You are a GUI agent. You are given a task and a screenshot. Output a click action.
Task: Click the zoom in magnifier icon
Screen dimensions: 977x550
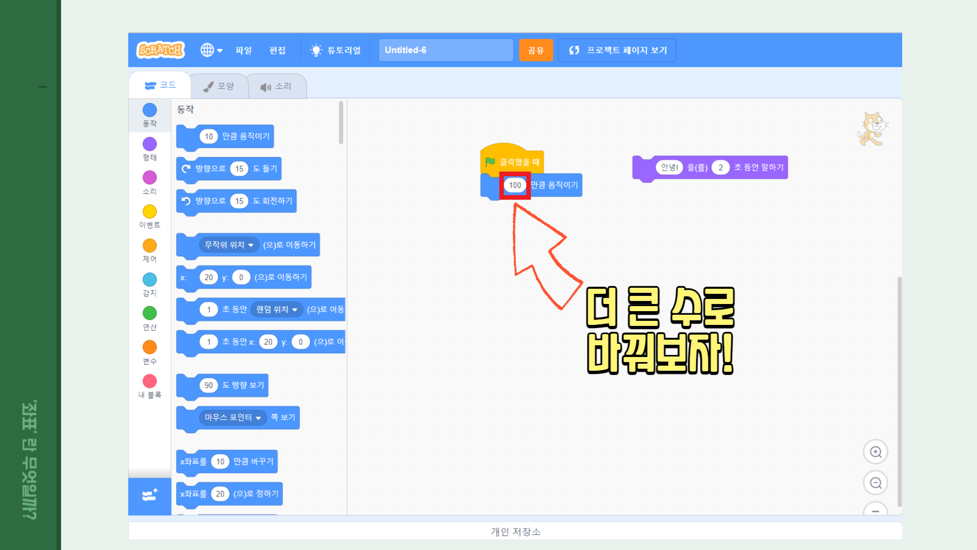click(875, 452)
